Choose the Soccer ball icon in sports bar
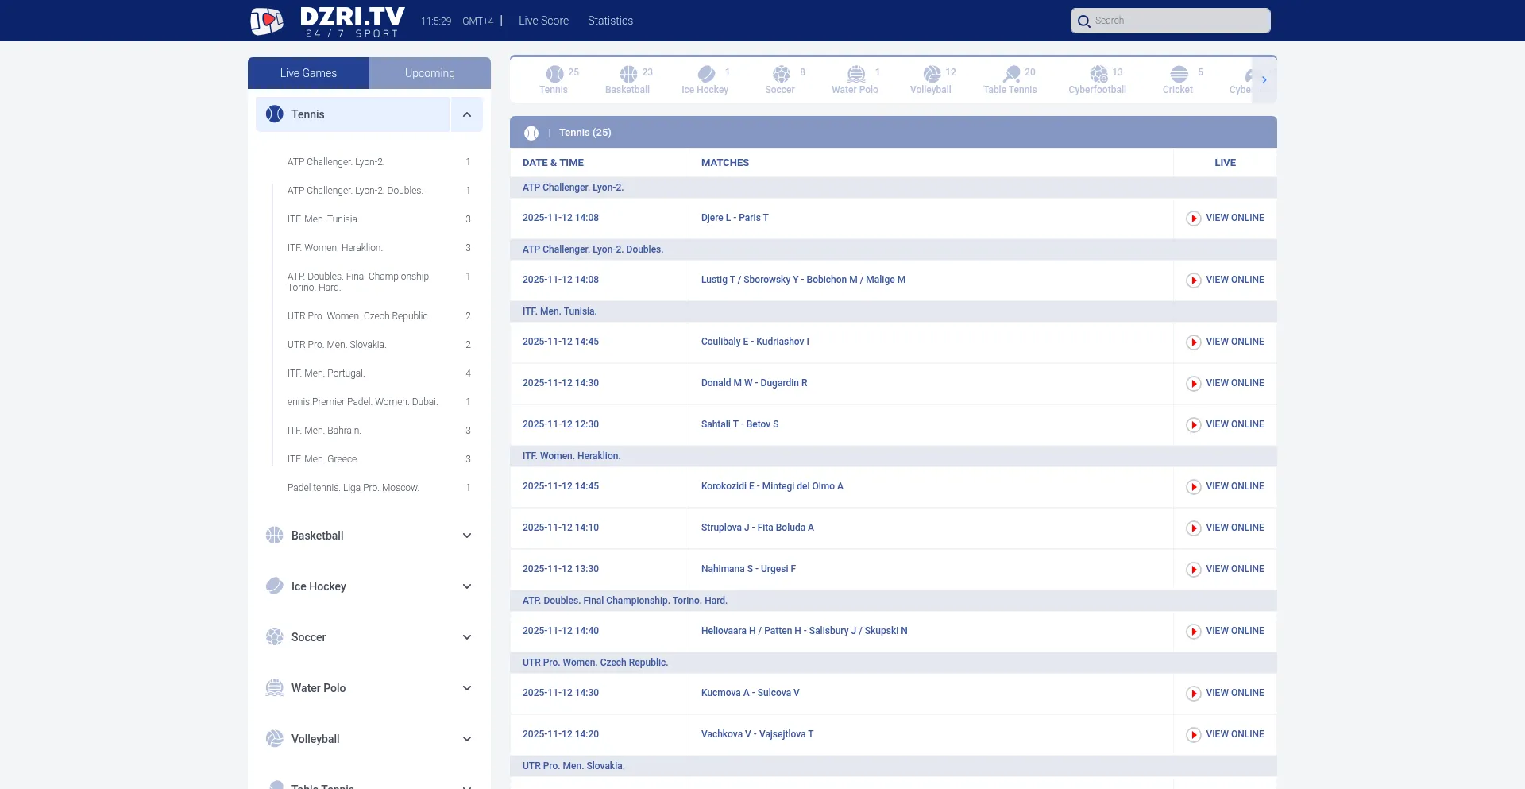The width and height of the screenshot is (1525, 789). click(782, 75)
